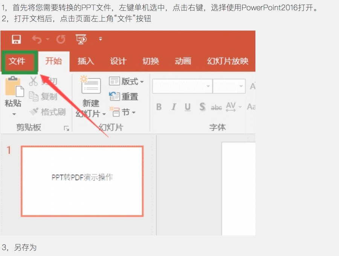Click the Redo icon
The height and width of the screenshot is (256, 339).
(61, 40)
